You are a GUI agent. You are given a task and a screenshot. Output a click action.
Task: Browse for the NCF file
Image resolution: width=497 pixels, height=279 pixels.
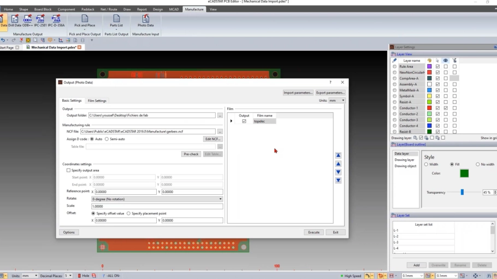point(220,131)
